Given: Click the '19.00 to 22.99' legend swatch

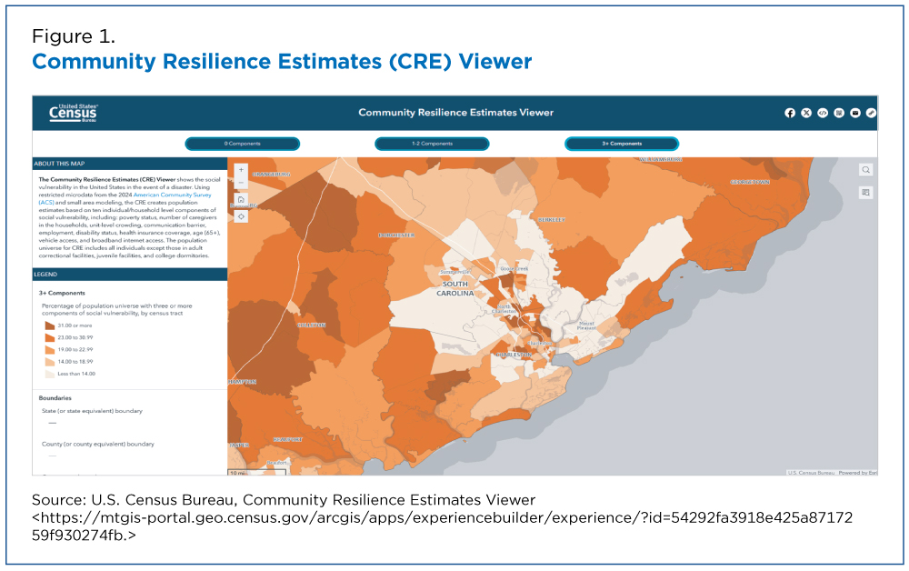Looking at the screenshot, I should (50, 350).
